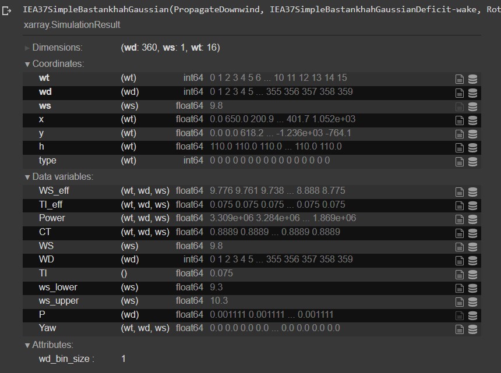Image resolution: width=501 pixels, height=373 pixels.
Task: Select the WS_eff variable name
Action: pyautogui.click(x=54, y=191)
